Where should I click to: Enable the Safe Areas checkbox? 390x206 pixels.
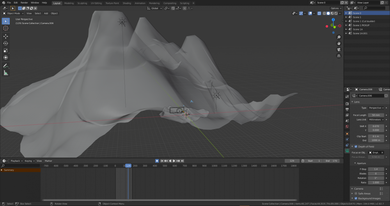tap(356, 194)
